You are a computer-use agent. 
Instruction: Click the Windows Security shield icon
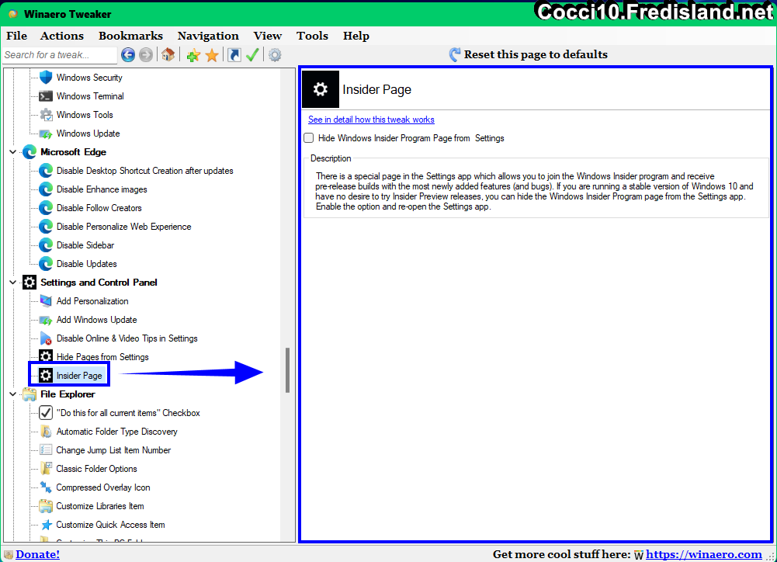tap(46, 78)
